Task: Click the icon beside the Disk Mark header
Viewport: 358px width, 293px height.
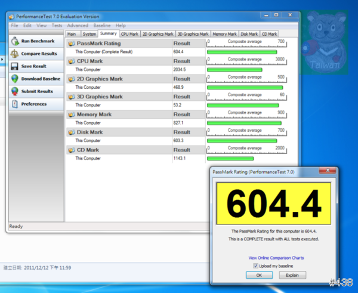Action: click(71, 132)
